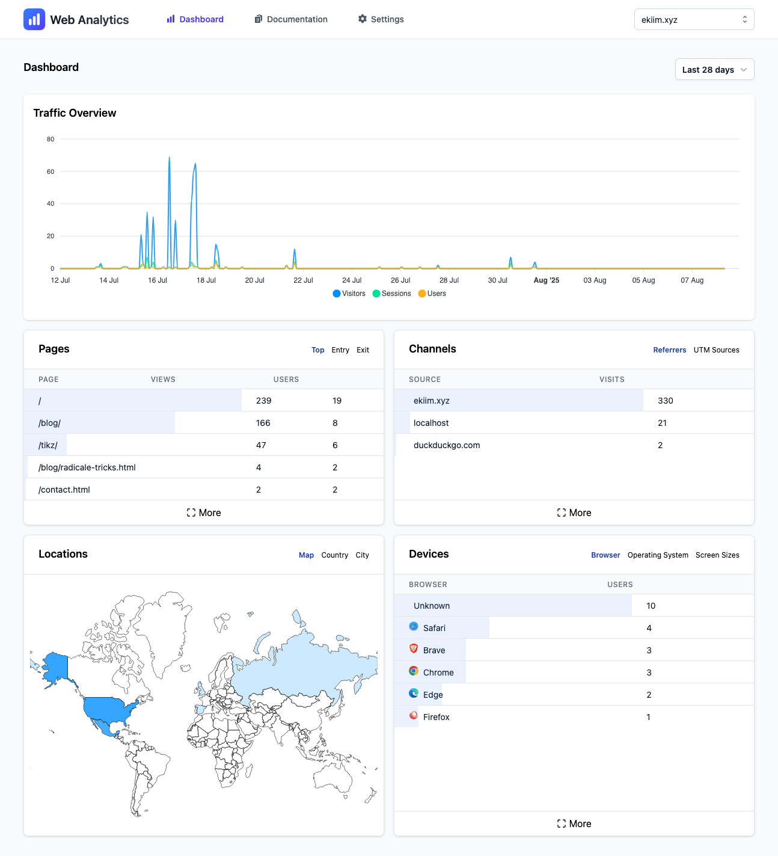Screen dimensions: 778x856
Task: Switch to the UTM Sources tab
Action: pos(716,349)
